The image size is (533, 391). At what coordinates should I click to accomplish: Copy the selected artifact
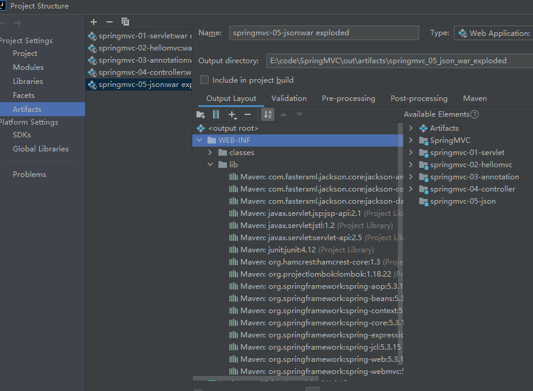pyautogui.click(x=125, y=22)
